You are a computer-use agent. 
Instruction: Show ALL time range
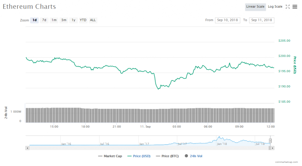pyautogui.click(x=93, y=20)
